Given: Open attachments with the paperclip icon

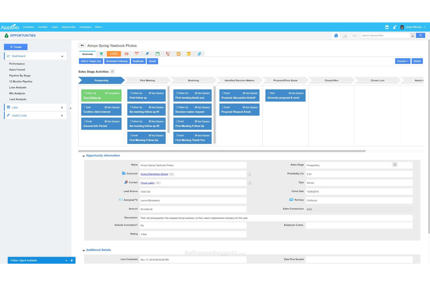Looking at the screenshot, I should [199, 54].
